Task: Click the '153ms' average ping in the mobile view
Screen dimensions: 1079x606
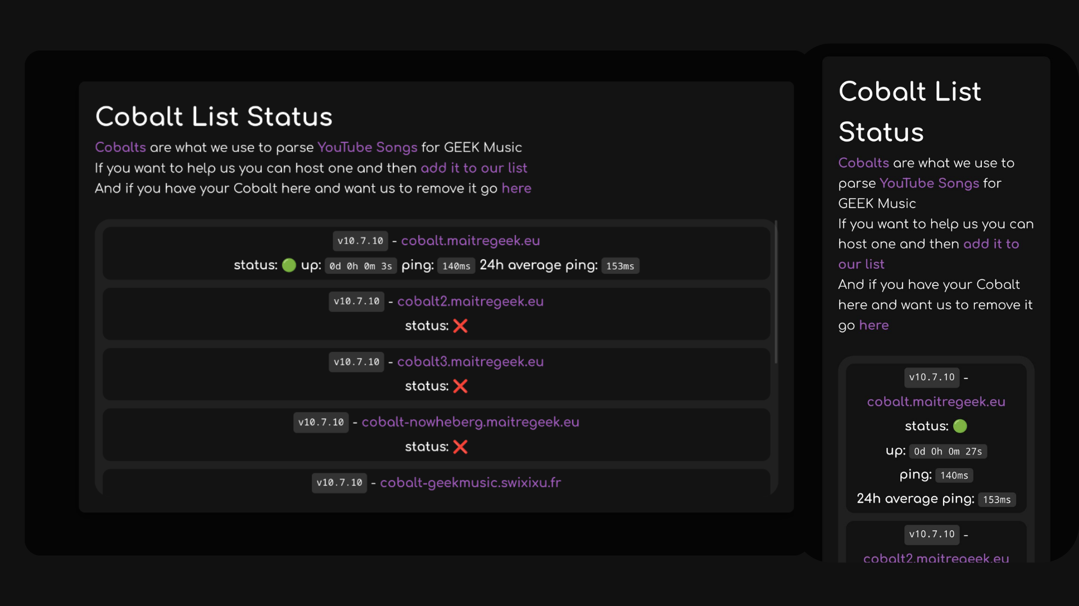Action: point(997,499)
